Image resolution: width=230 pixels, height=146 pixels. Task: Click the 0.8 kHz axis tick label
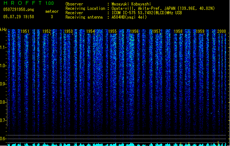pos(3,102)
